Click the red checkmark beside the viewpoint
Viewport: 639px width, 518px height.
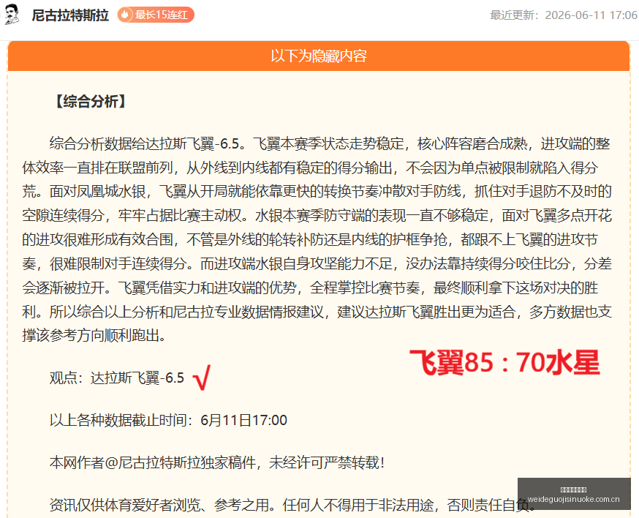coord(202,378)
